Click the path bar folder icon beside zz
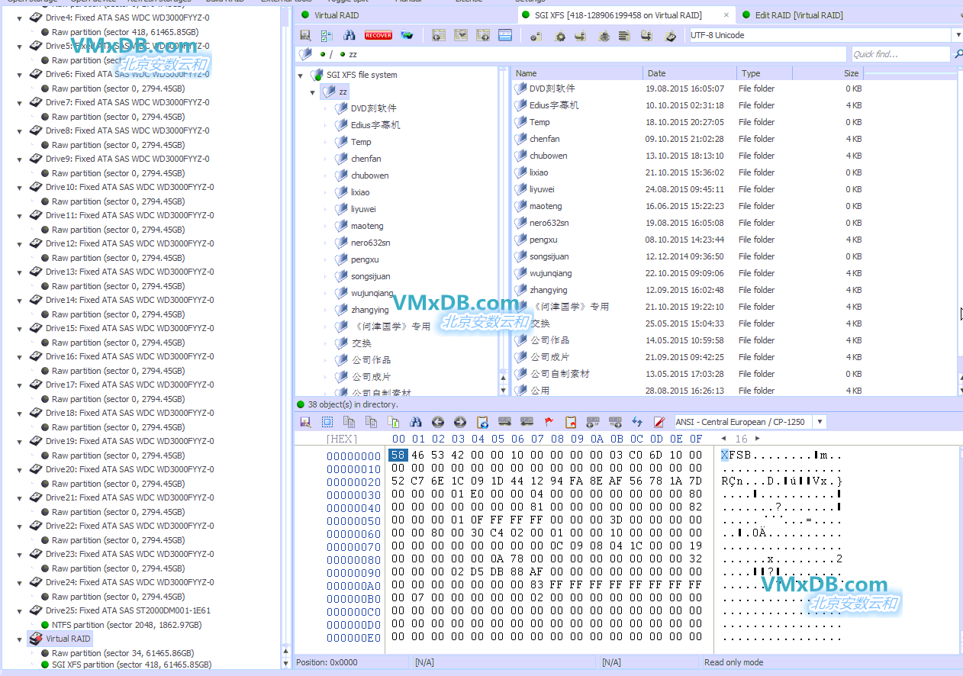963x676 pixels. pos(306,54)
